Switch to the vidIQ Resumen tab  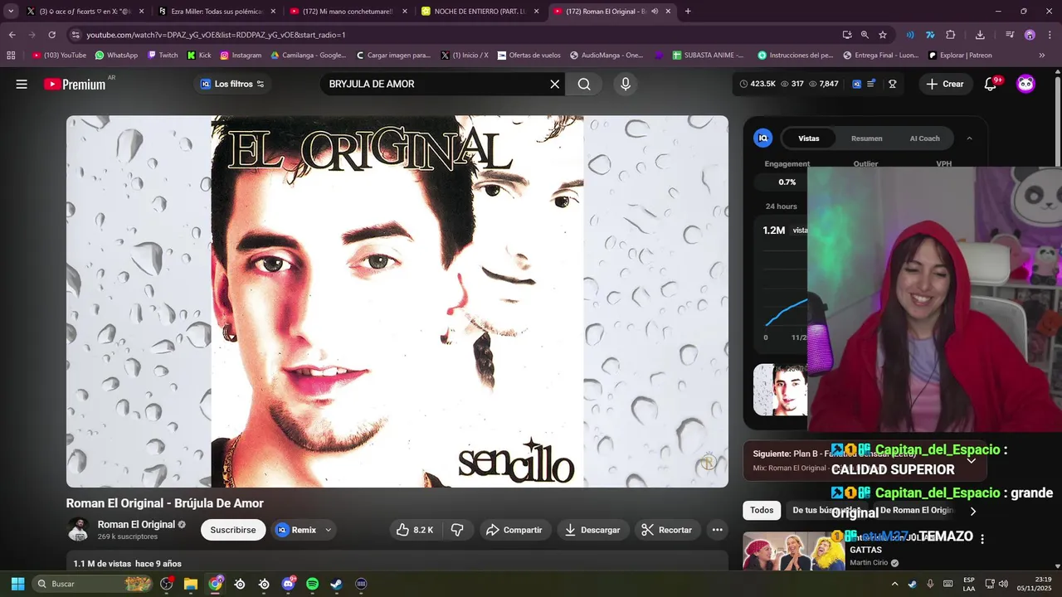coord(866,138)
